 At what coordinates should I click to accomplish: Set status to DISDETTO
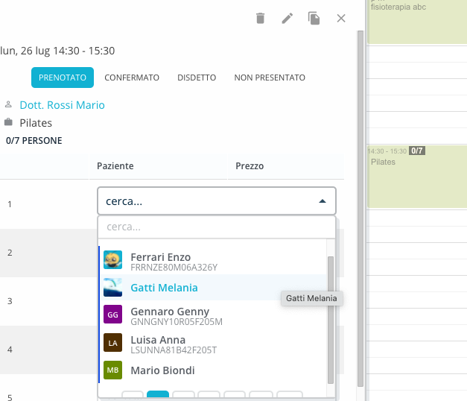(197, 78)
